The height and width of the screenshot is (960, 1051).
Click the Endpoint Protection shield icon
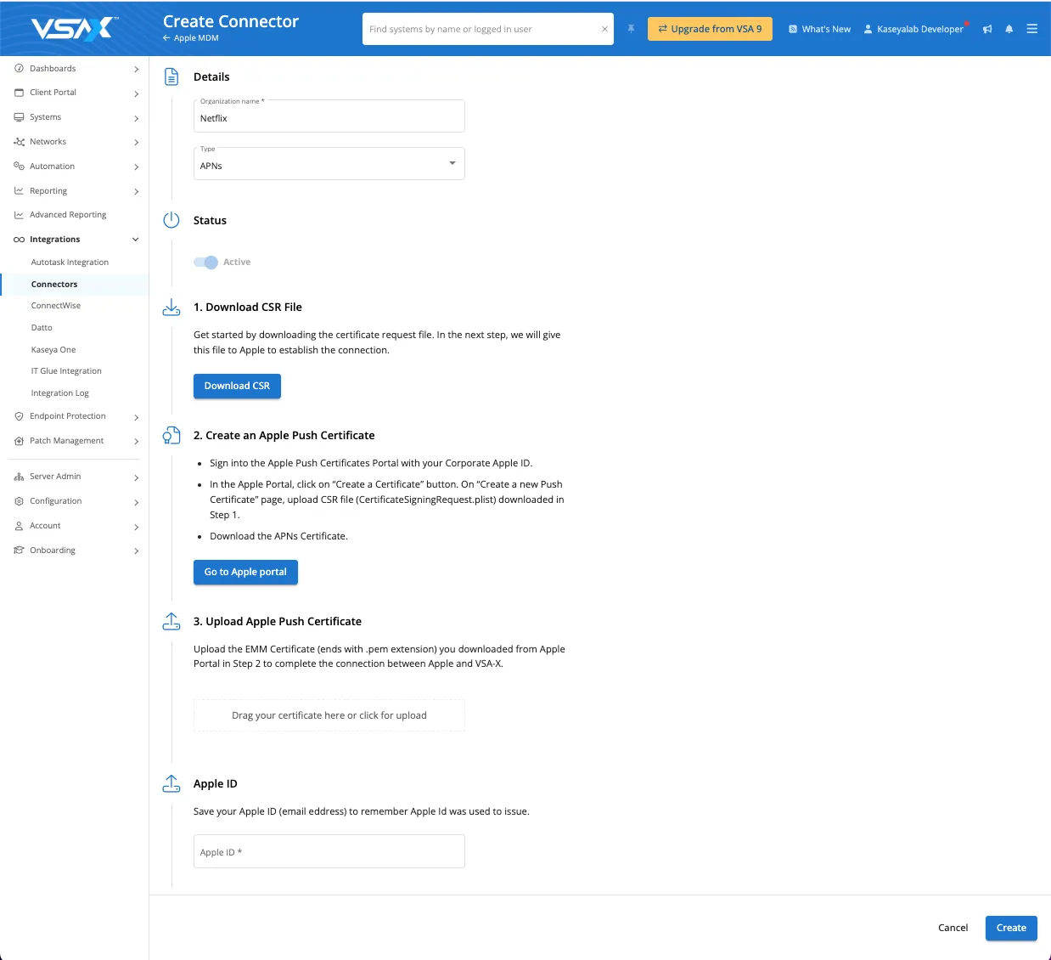19,416
